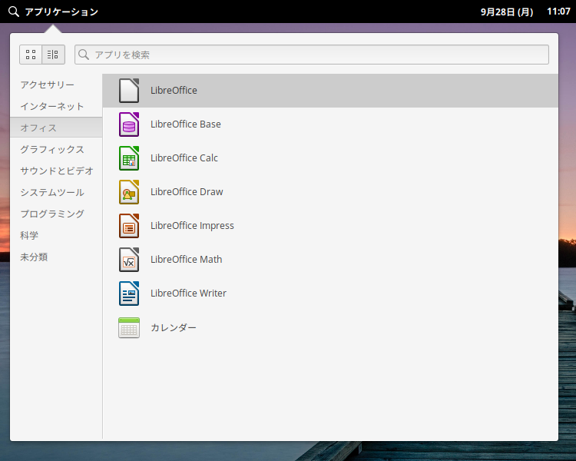This screenshot has height=461, width=576.
Task: Click the LibreOffice Math text label
Action: [187, 260]
